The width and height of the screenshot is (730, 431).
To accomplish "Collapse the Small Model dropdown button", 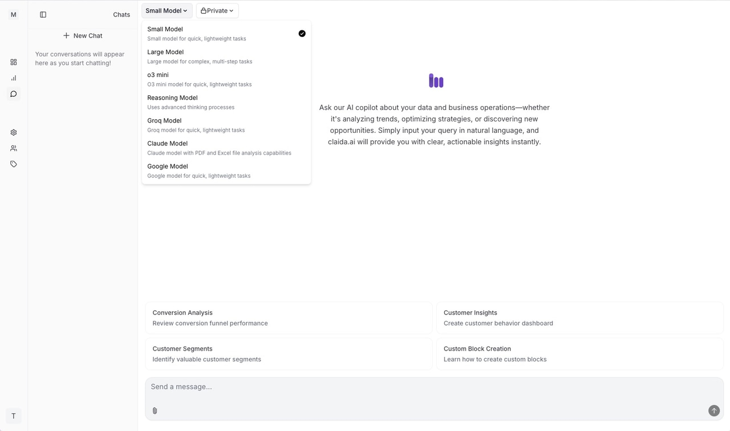I will tap(167, 11).
